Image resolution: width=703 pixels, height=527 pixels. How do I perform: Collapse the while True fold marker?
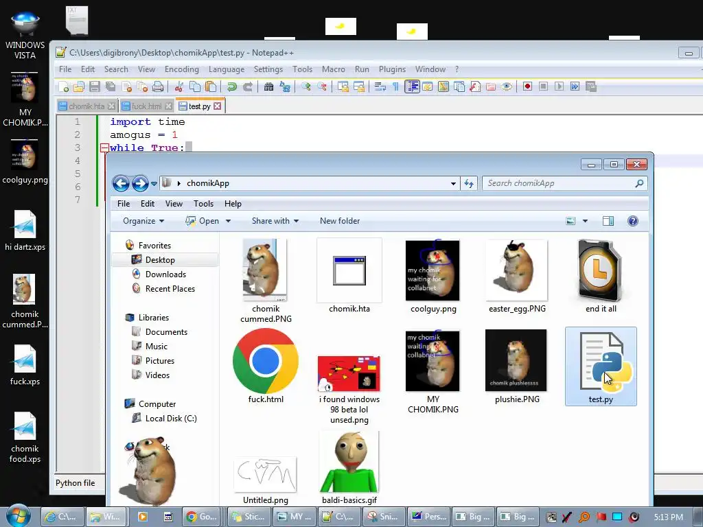(104, 148)
